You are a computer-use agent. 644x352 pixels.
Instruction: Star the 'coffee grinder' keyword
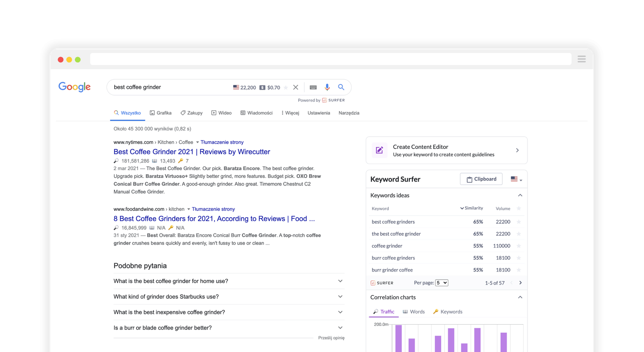(519, 246)
